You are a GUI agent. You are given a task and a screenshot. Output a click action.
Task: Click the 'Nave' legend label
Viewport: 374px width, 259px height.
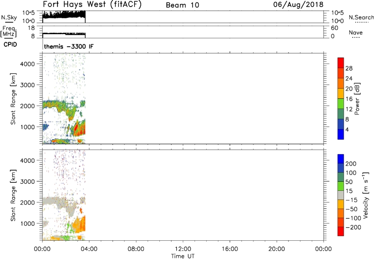coord(356,33)
